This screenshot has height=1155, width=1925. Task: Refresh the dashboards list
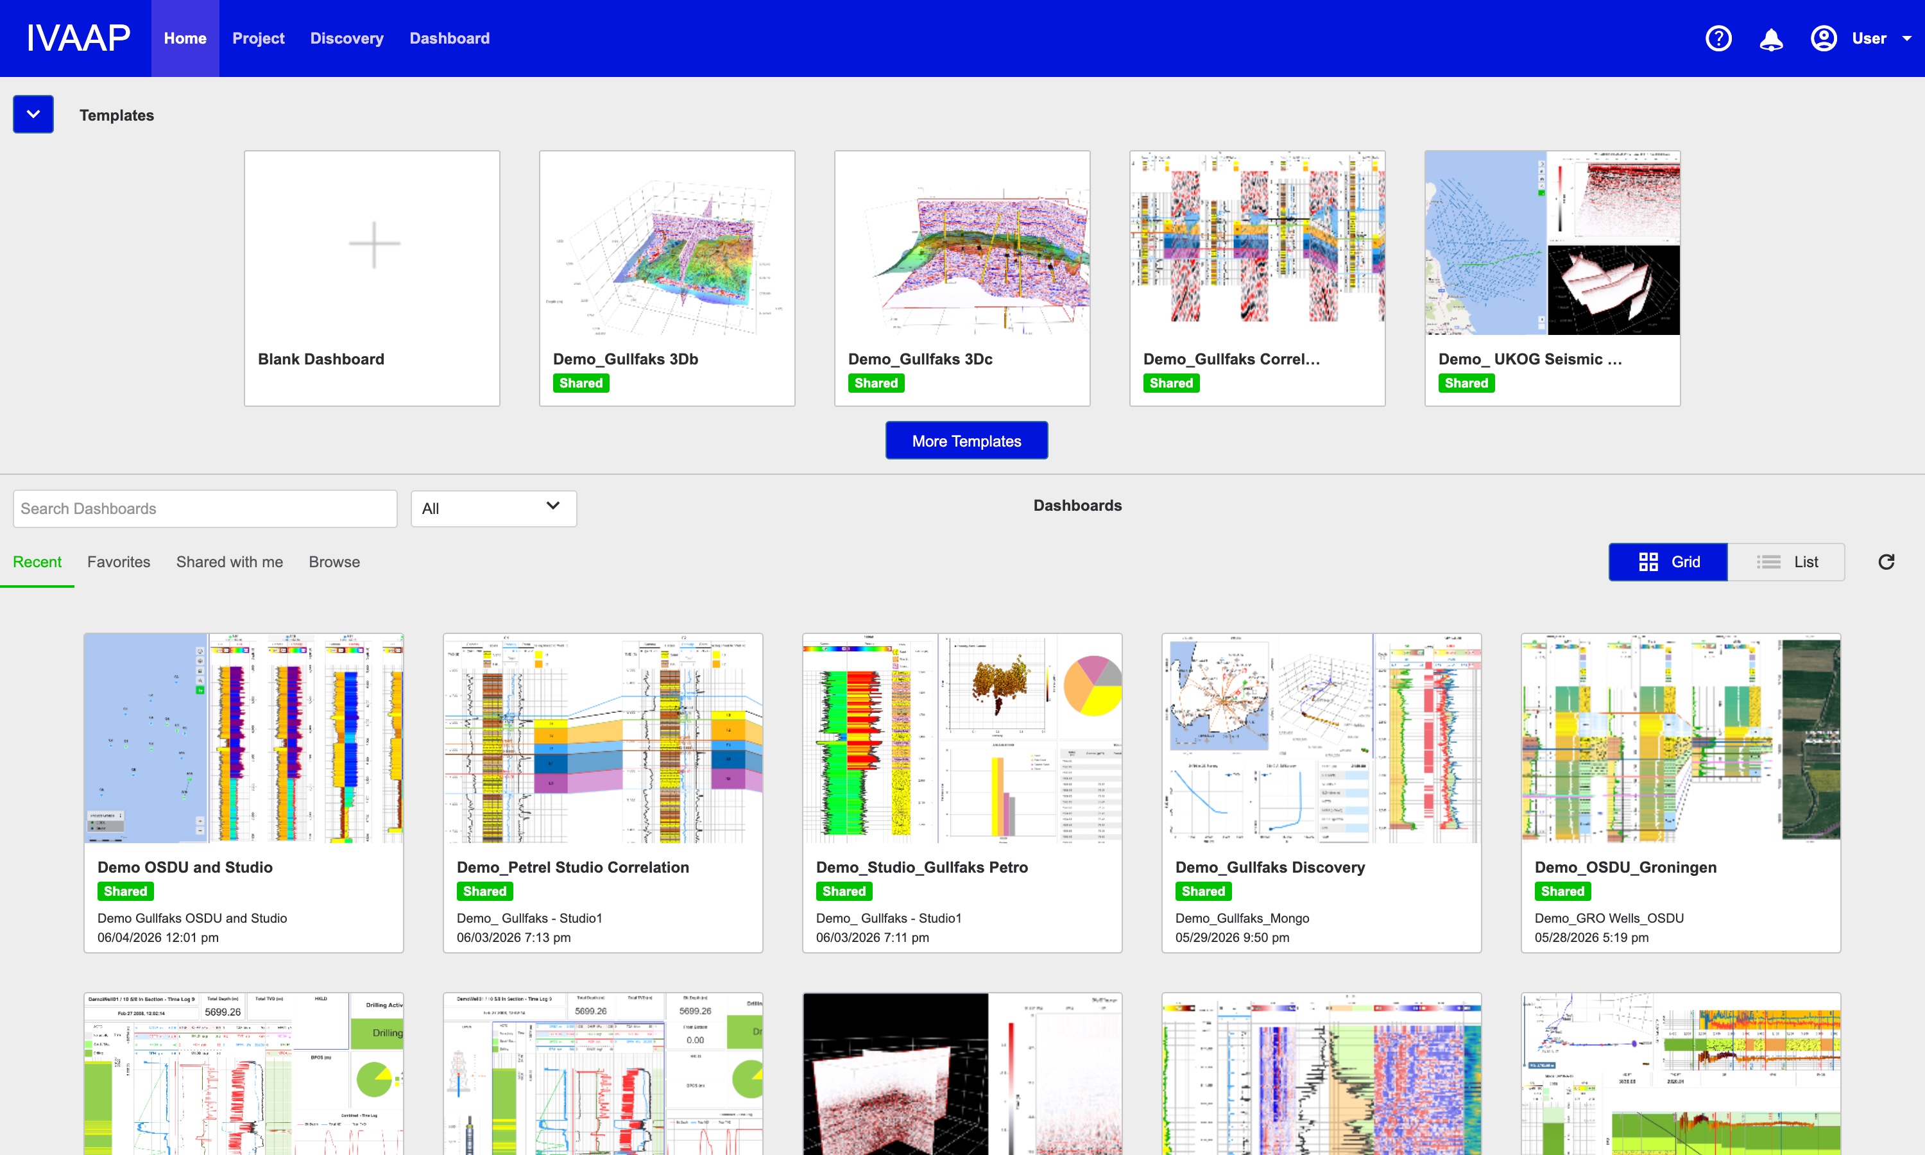[1886, 562]
